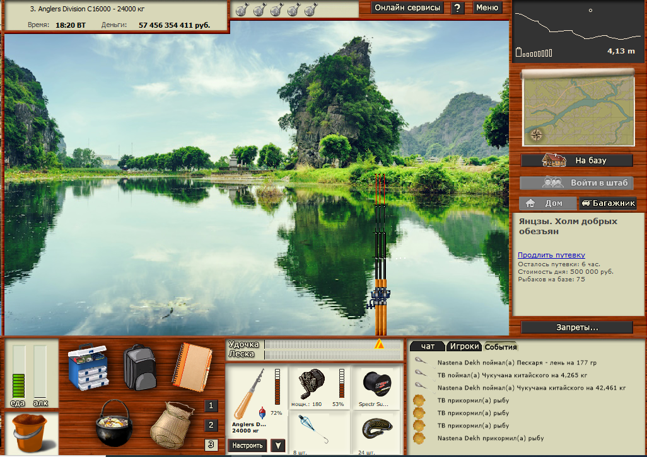Open the orange notebook journal
647x457 pixels.
click(192, 367)
